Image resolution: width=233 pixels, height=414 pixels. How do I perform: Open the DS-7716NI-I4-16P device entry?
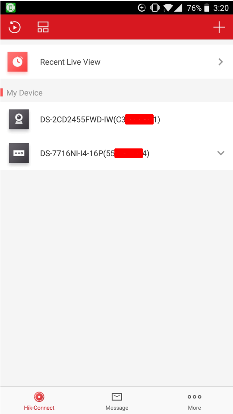pyautogui.click(x=116, y=153)
